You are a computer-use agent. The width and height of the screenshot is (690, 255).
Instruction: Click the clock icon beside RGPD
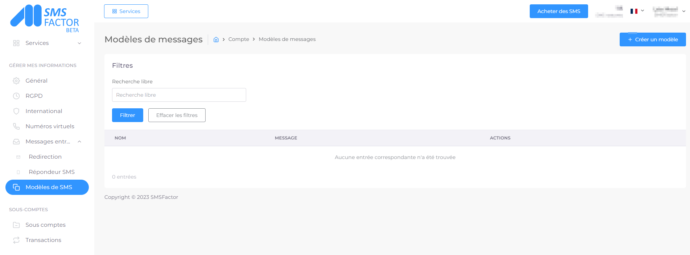[16, 96]
